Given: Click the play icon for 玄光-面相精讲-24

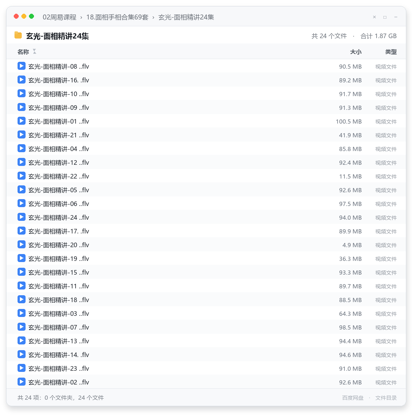Looking at the screenshot, I should tap(21, 217).
